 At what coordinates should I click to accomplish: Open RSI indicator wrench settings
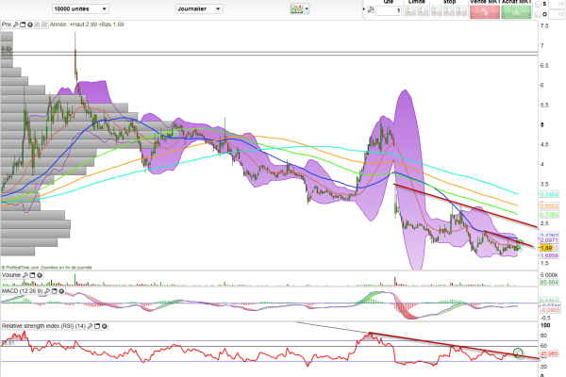(90, 326)
